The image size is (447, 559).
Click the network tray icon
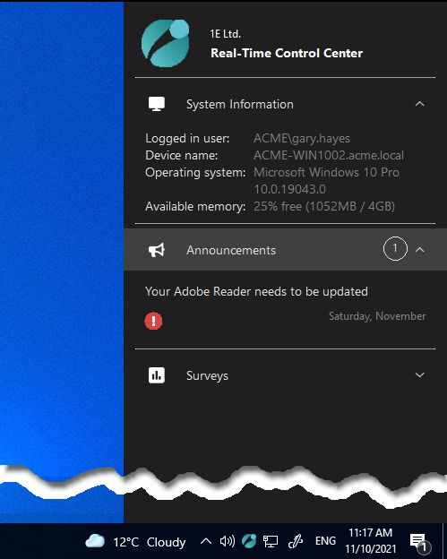point(271,541)
